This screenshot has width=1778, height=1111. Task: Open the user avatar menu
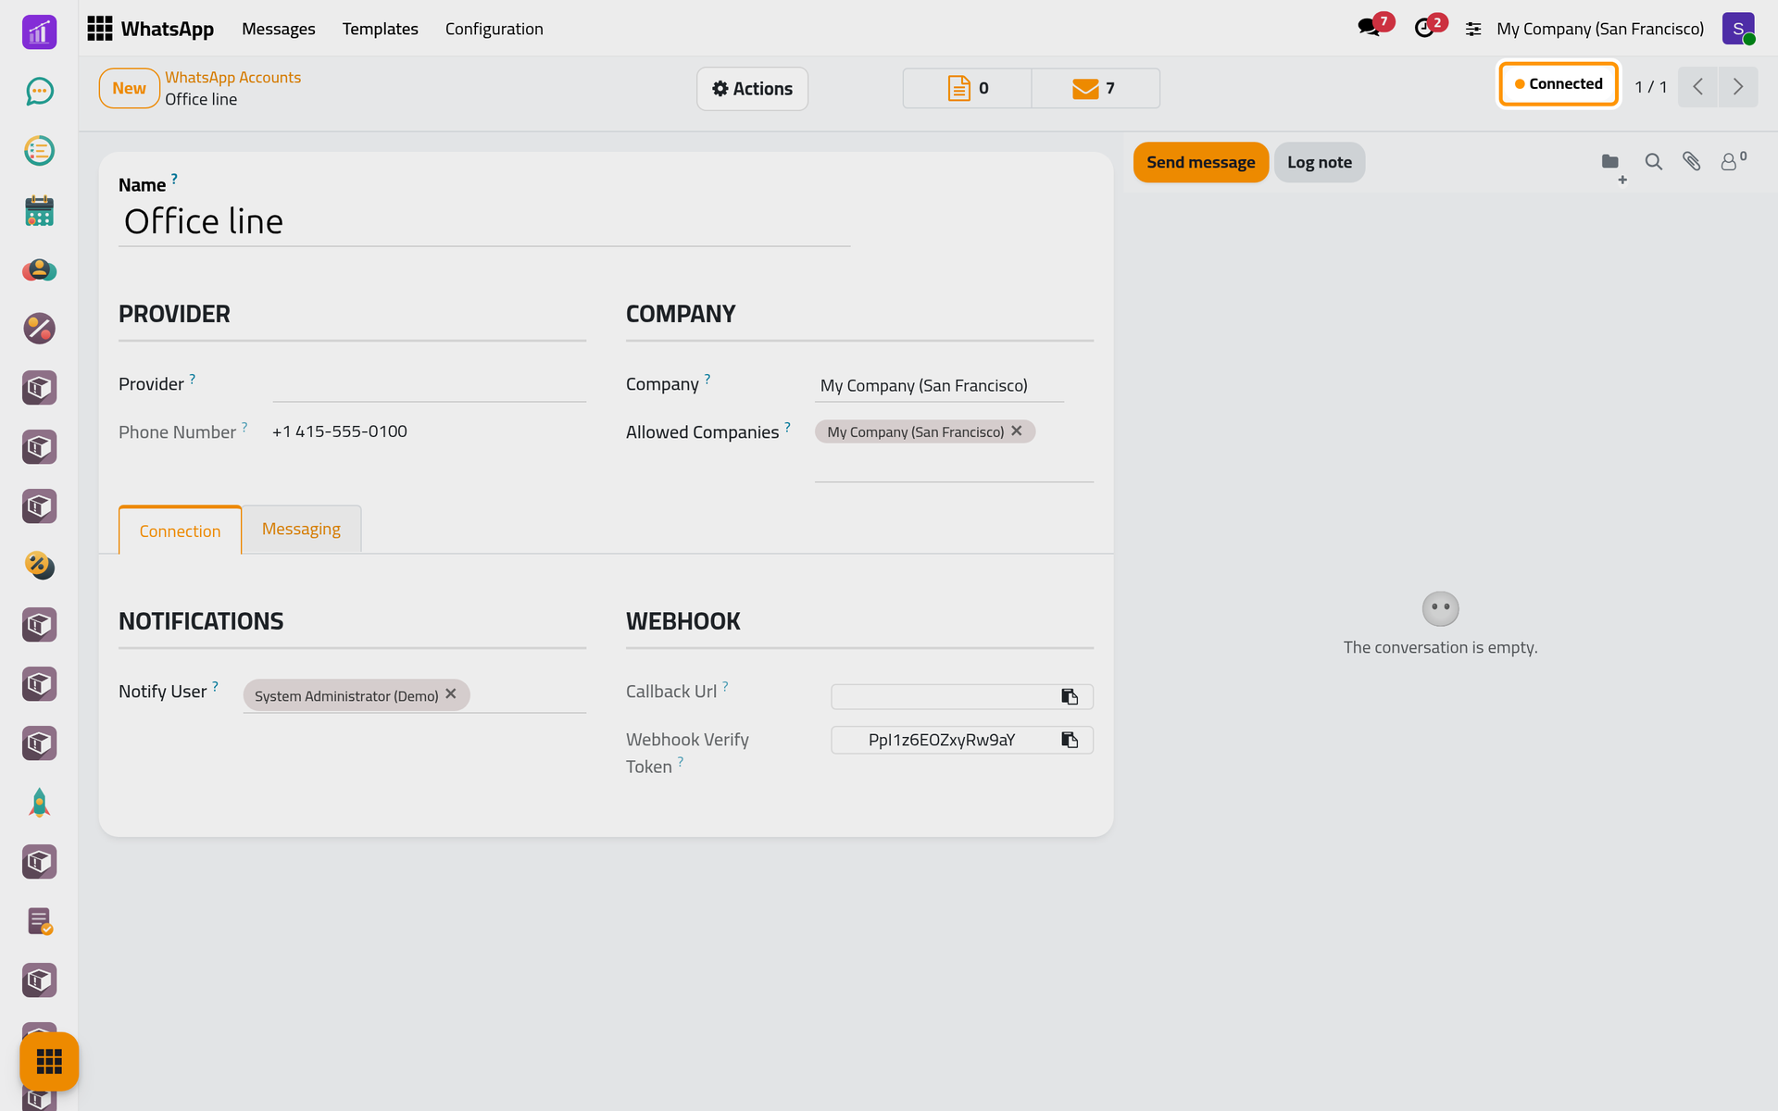[1738, 29]
